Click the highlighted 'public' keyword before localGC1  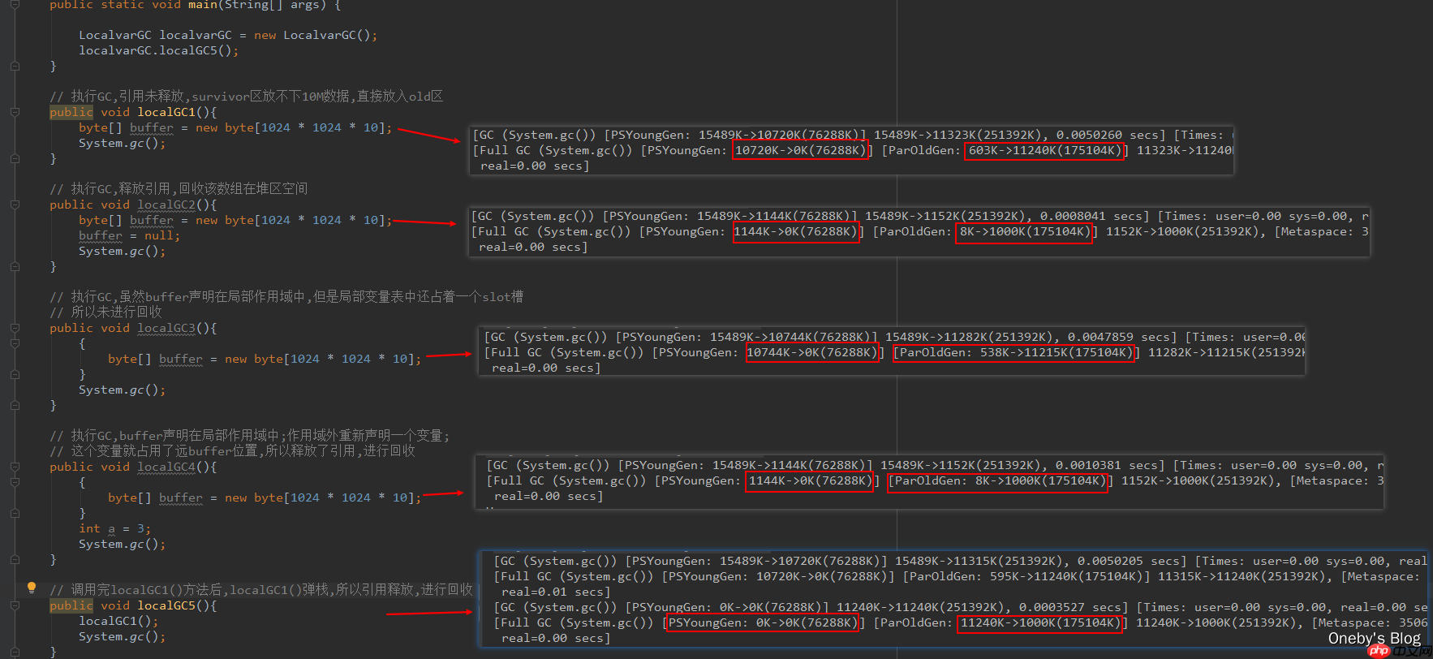point(71,112)
